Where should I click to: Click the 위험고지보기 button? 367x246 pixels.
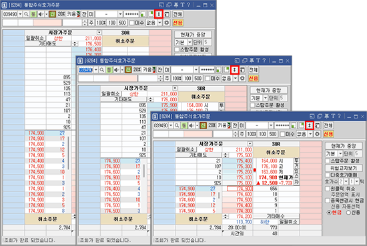click(344, 168)
